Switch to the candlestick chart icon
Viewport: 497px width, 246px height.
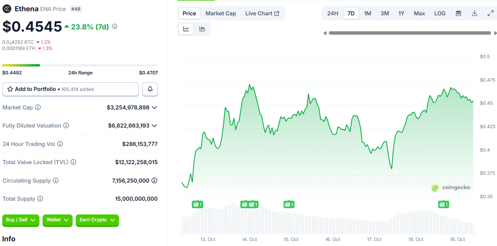pyautogui.click(x=202, y=29)
